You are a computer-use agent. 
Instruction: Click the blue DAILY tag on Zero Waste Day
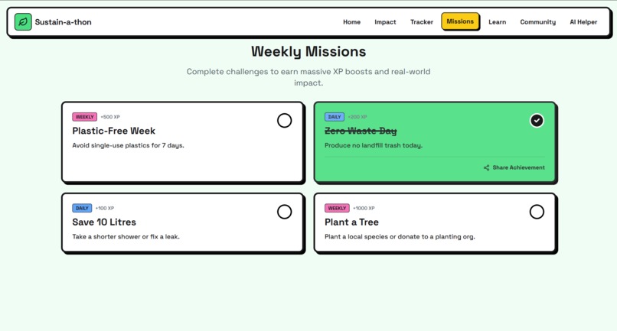click(335, 117)
